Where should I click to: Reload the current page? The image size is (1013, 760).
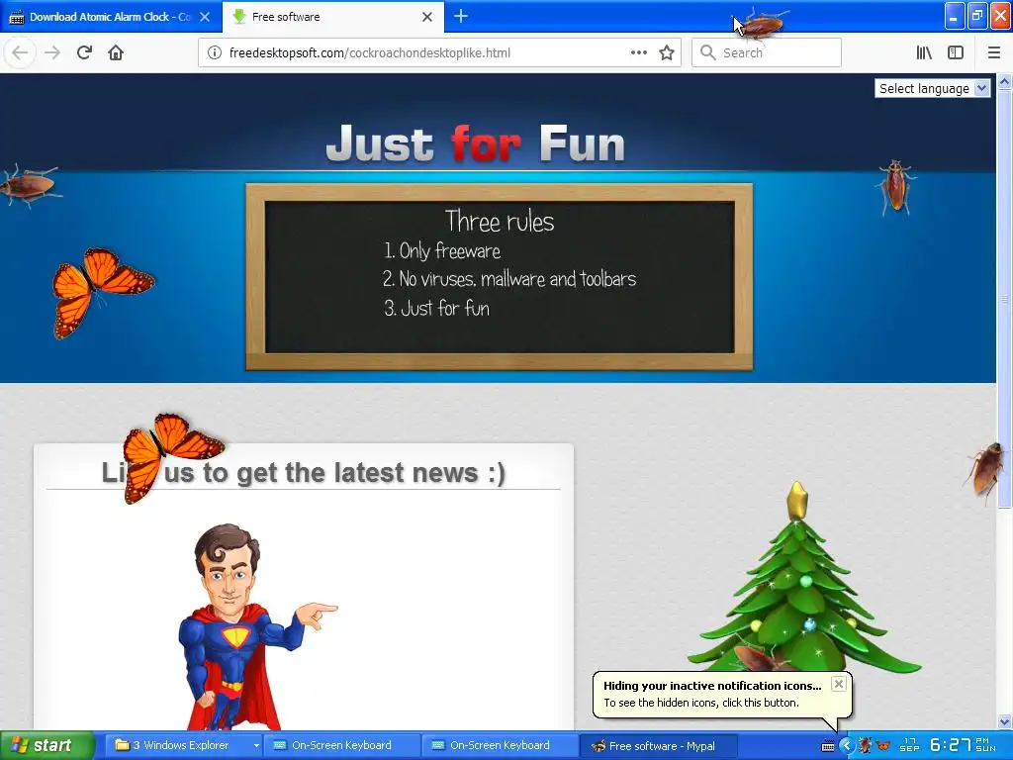pyautogui.click(x=84, y=52)
